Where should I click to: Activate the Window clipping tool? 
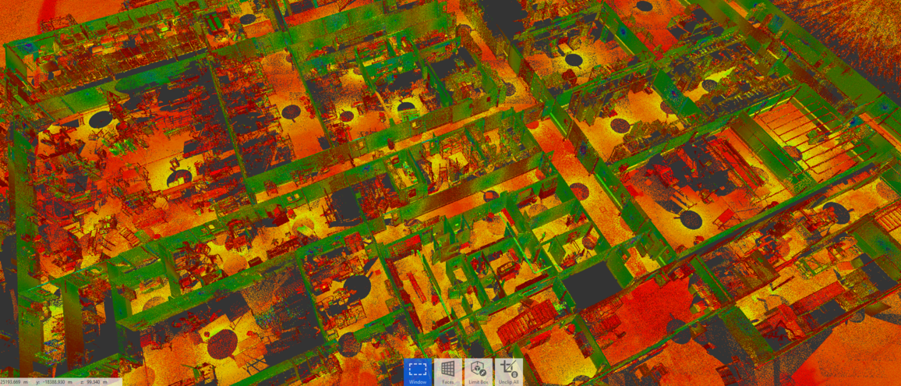[417, 373]
